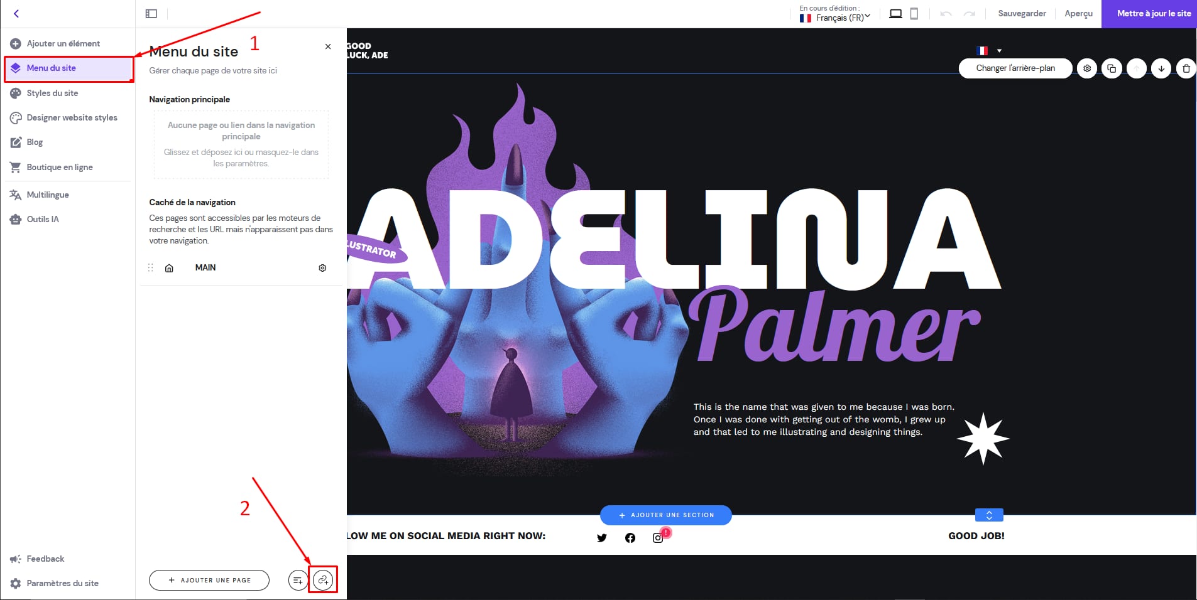Click the Ajouter une page button
The width and height of the screenshot is (1197, 600).
209,580
